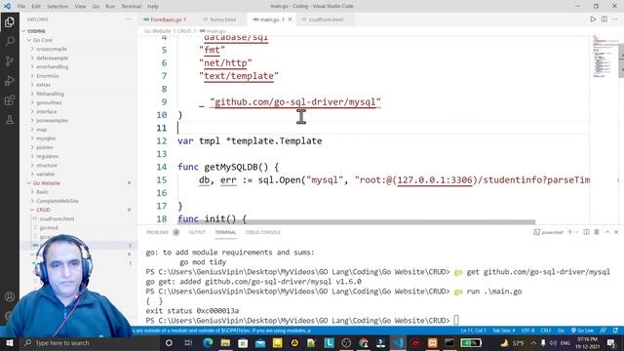Open the Accounts icon in activity bar
This screenshot has height=351, width=624.
click(10, 296)
